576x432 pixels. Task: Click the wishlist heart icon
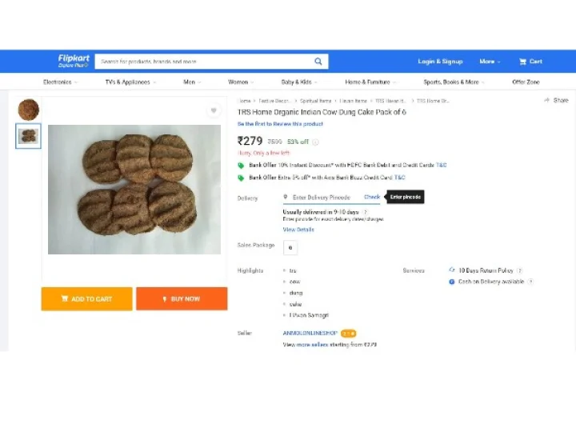pyautogui.click(x=214, y=110)
